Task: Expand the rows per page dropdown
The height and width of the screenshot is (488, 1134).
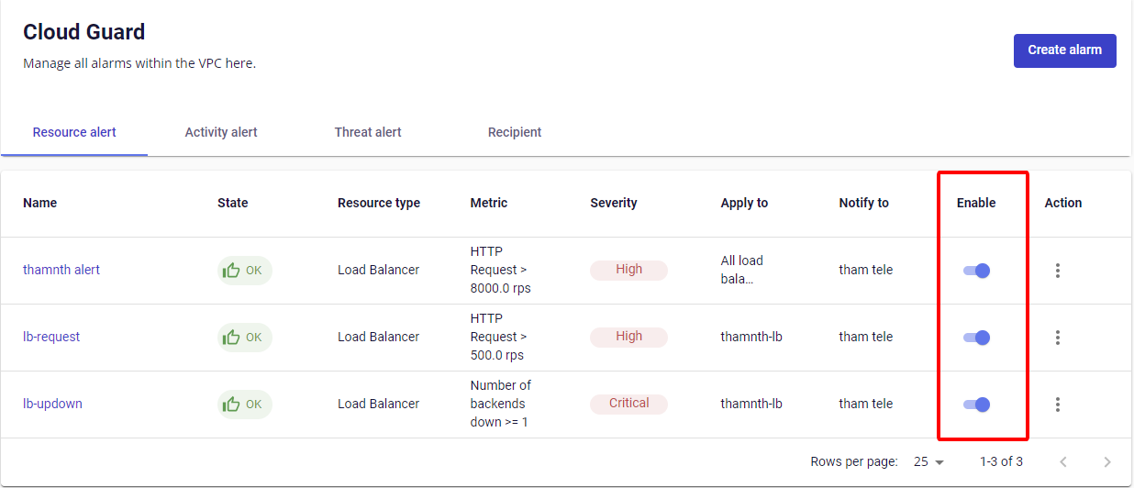Action: coord(929,462)
